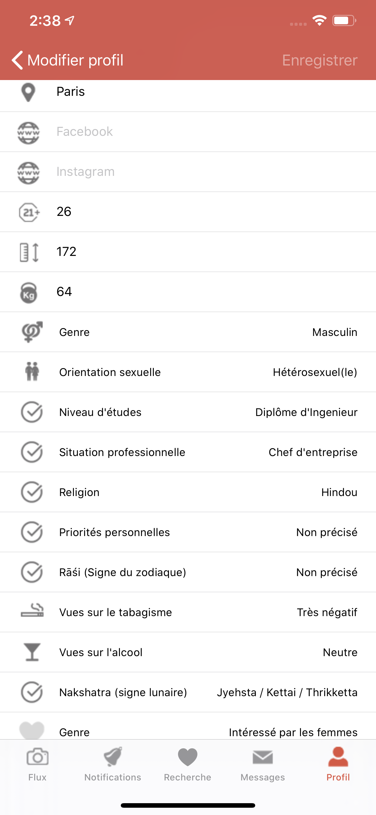Tap the location pin icon next to Paris
Viewport: 376px width, 815px height.
28,92
